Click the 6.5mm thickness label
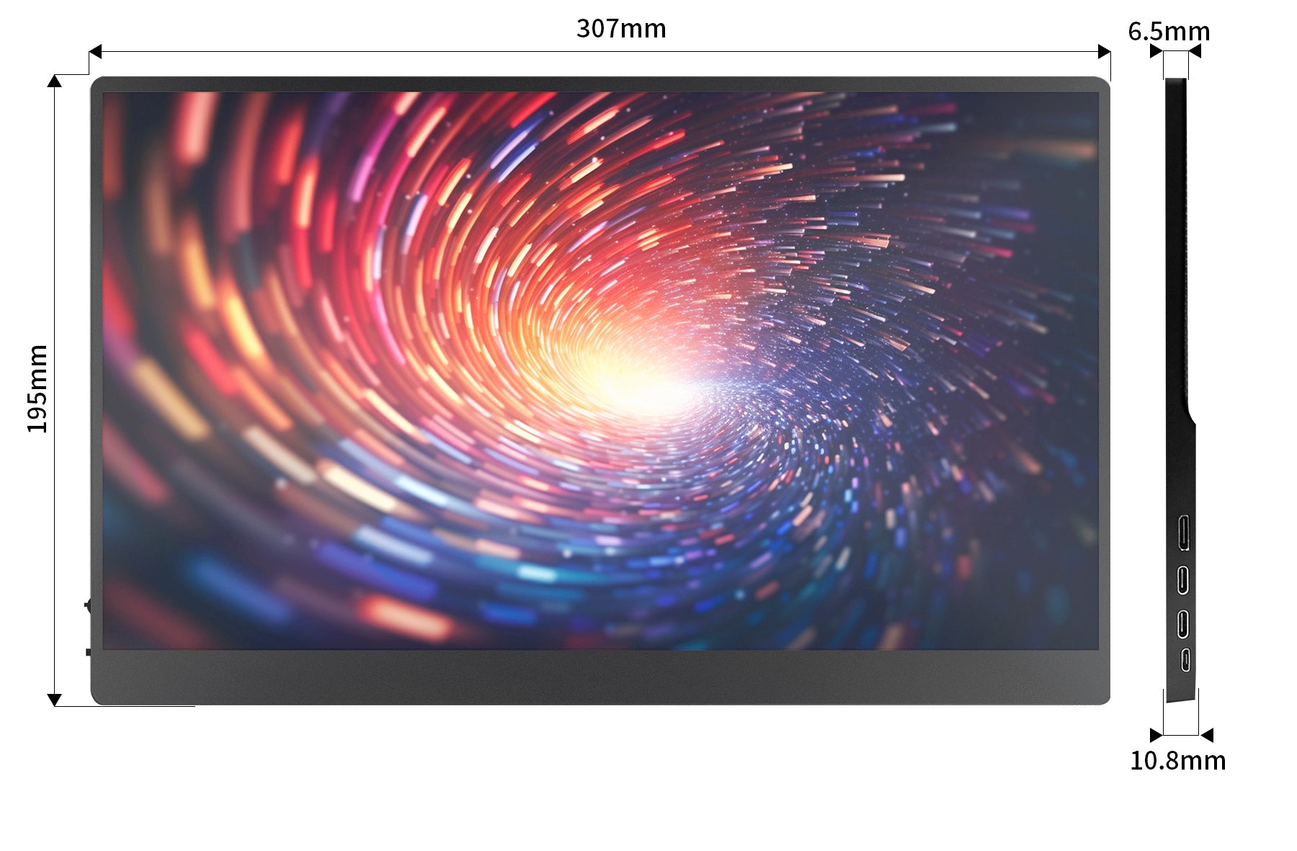The width and height of the screenshot is (1297, 851). [x=1169, y=32]
